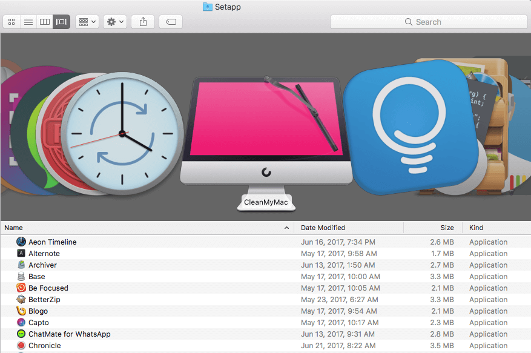
Task: Click date "May 23, 2017, 6:27 AM"
Action: [x=339, y=300]
